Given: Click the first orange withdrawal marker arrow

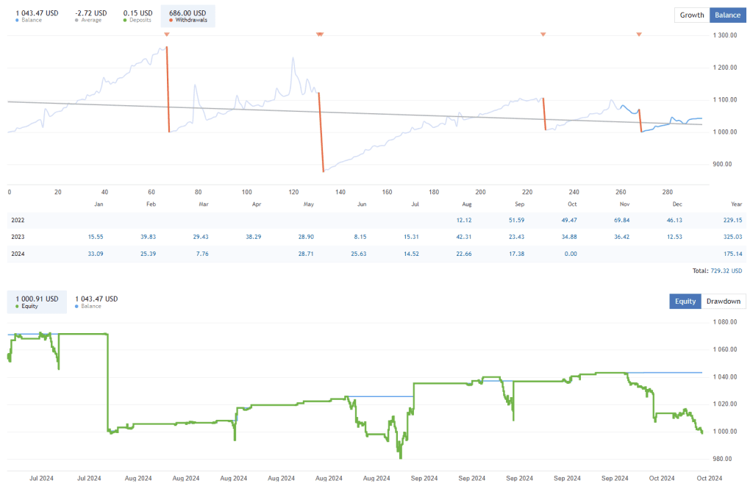Looking at the screenshot, I should tap(166, 34).
